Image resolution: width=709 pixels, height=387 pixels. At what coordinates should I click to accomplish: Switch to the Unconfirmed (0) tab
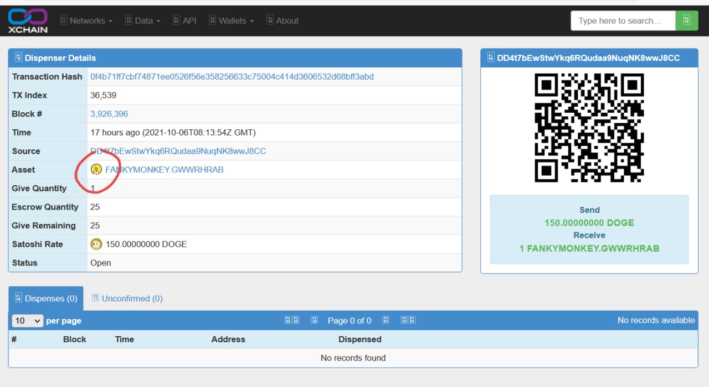point(127,298)
